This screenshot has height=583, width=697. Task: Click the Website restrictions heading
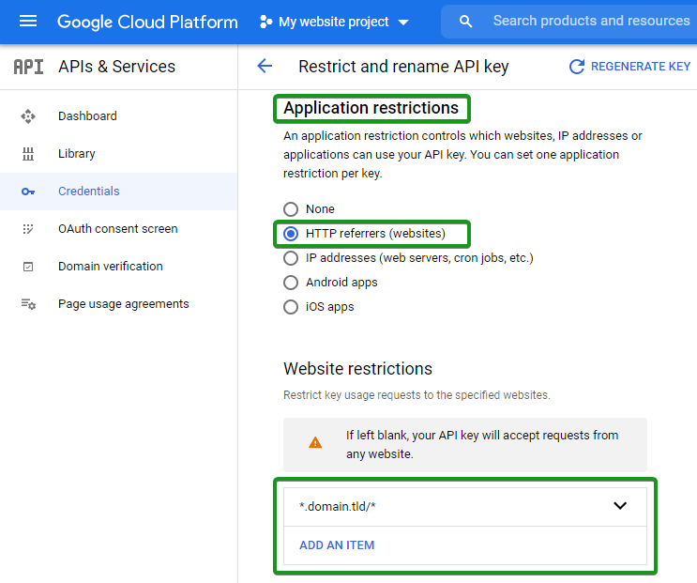[357, 369]
